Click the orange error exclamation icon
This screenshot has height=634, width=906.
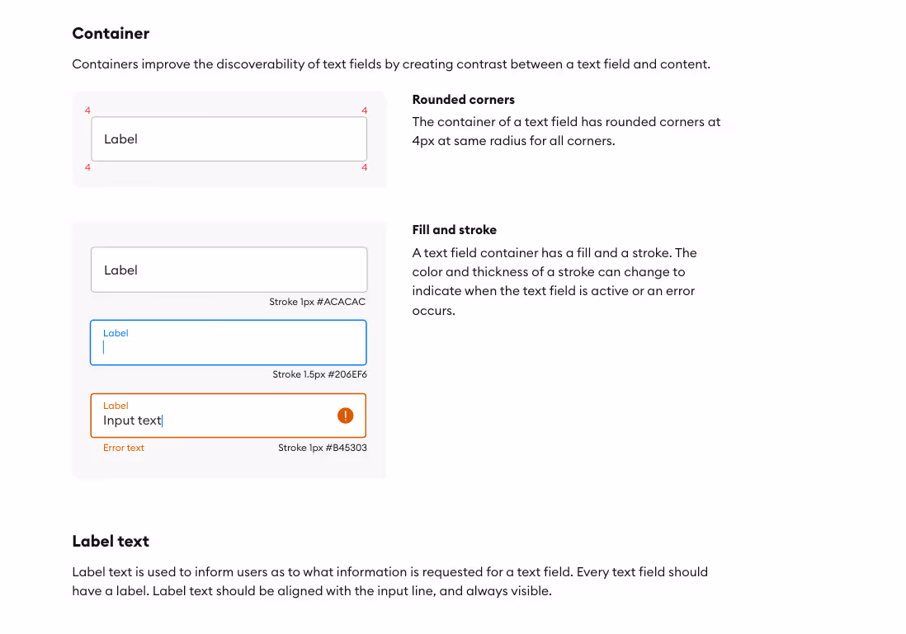coord(345,416)
